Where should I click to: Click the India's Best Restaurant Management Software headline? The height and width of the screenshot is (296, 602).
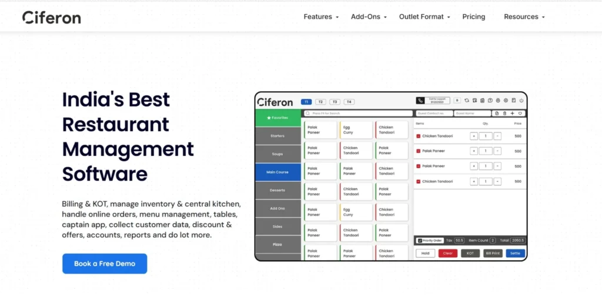click(x=128, y=137)
